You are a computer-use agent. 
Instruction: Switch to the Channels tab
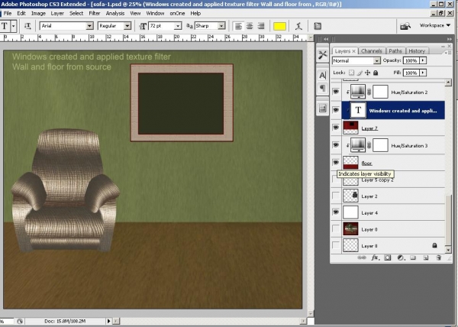(x=371, y=51)
